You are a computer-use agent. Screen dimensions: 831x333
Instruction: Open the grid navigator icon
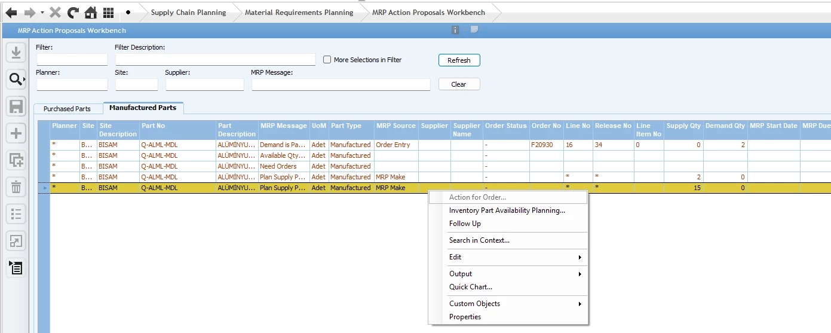pos(108,13)
